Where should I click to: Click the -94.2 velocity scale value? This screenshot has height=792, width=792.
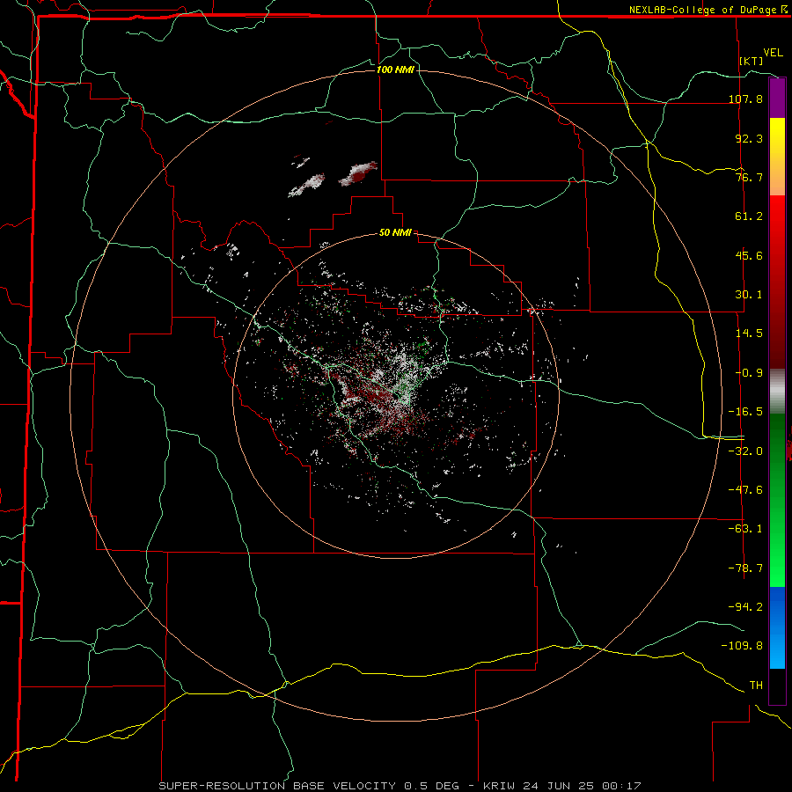tap(745, 606)
